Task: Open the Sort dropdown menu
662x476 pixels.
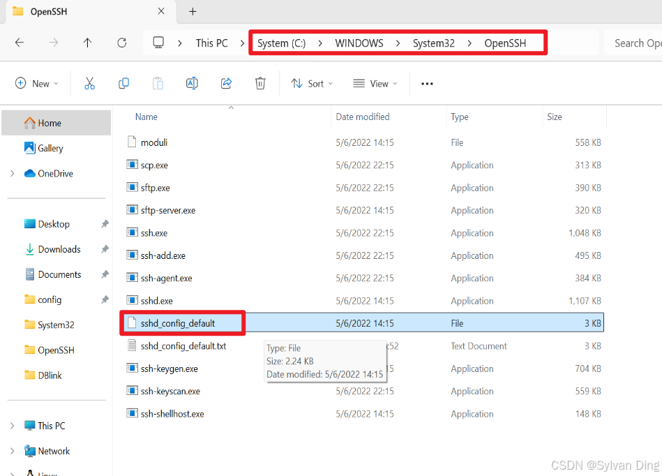Action: [x=312, y=84]
